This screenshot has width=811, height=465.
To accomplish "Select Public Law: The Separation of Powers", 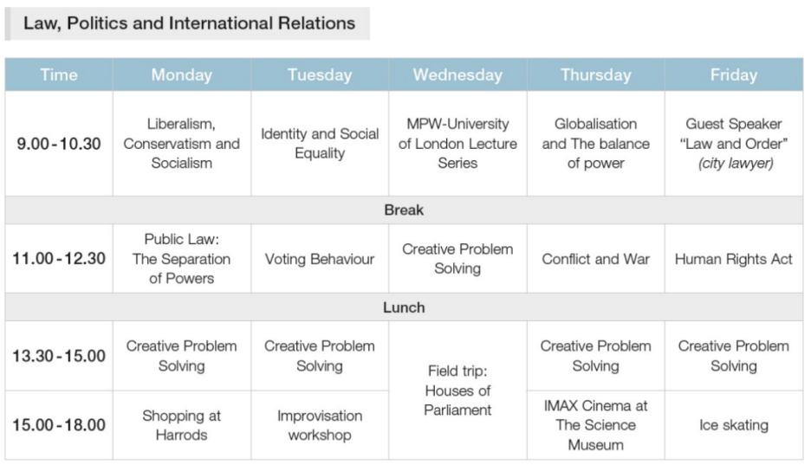I will (181, 259).
